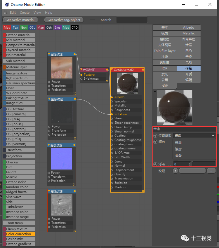Screen dimensions: 219x248
Task: Click the 浮点 value stepper arrows
Action: coord(189,164)
